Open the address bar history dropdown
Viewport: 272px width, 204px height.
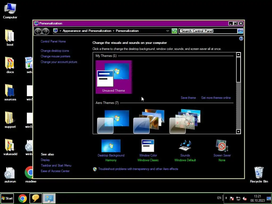pos(168,31)
